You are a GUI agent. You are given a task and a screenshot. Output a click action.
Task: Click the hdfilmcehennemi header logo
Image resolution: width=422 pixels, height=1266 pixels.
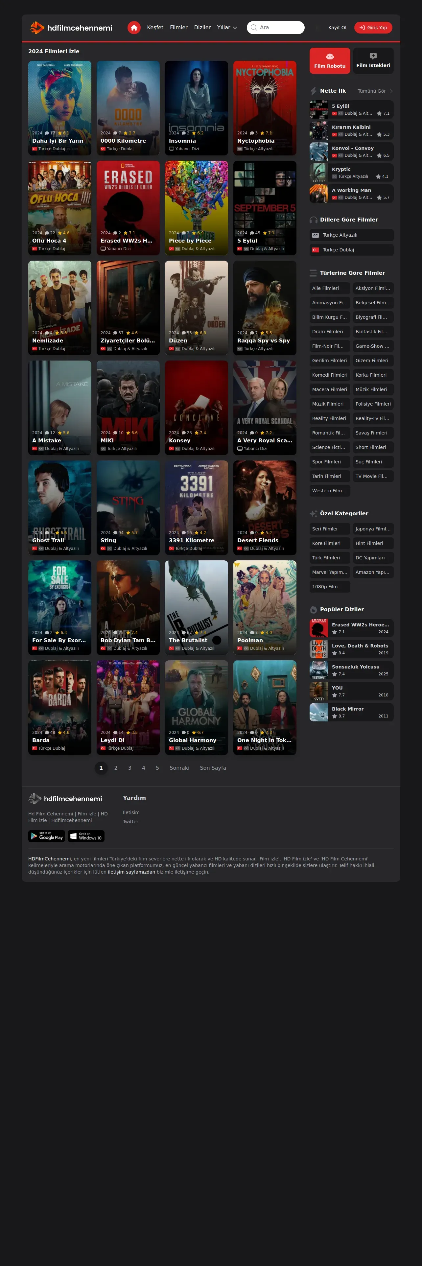point(71,28)
